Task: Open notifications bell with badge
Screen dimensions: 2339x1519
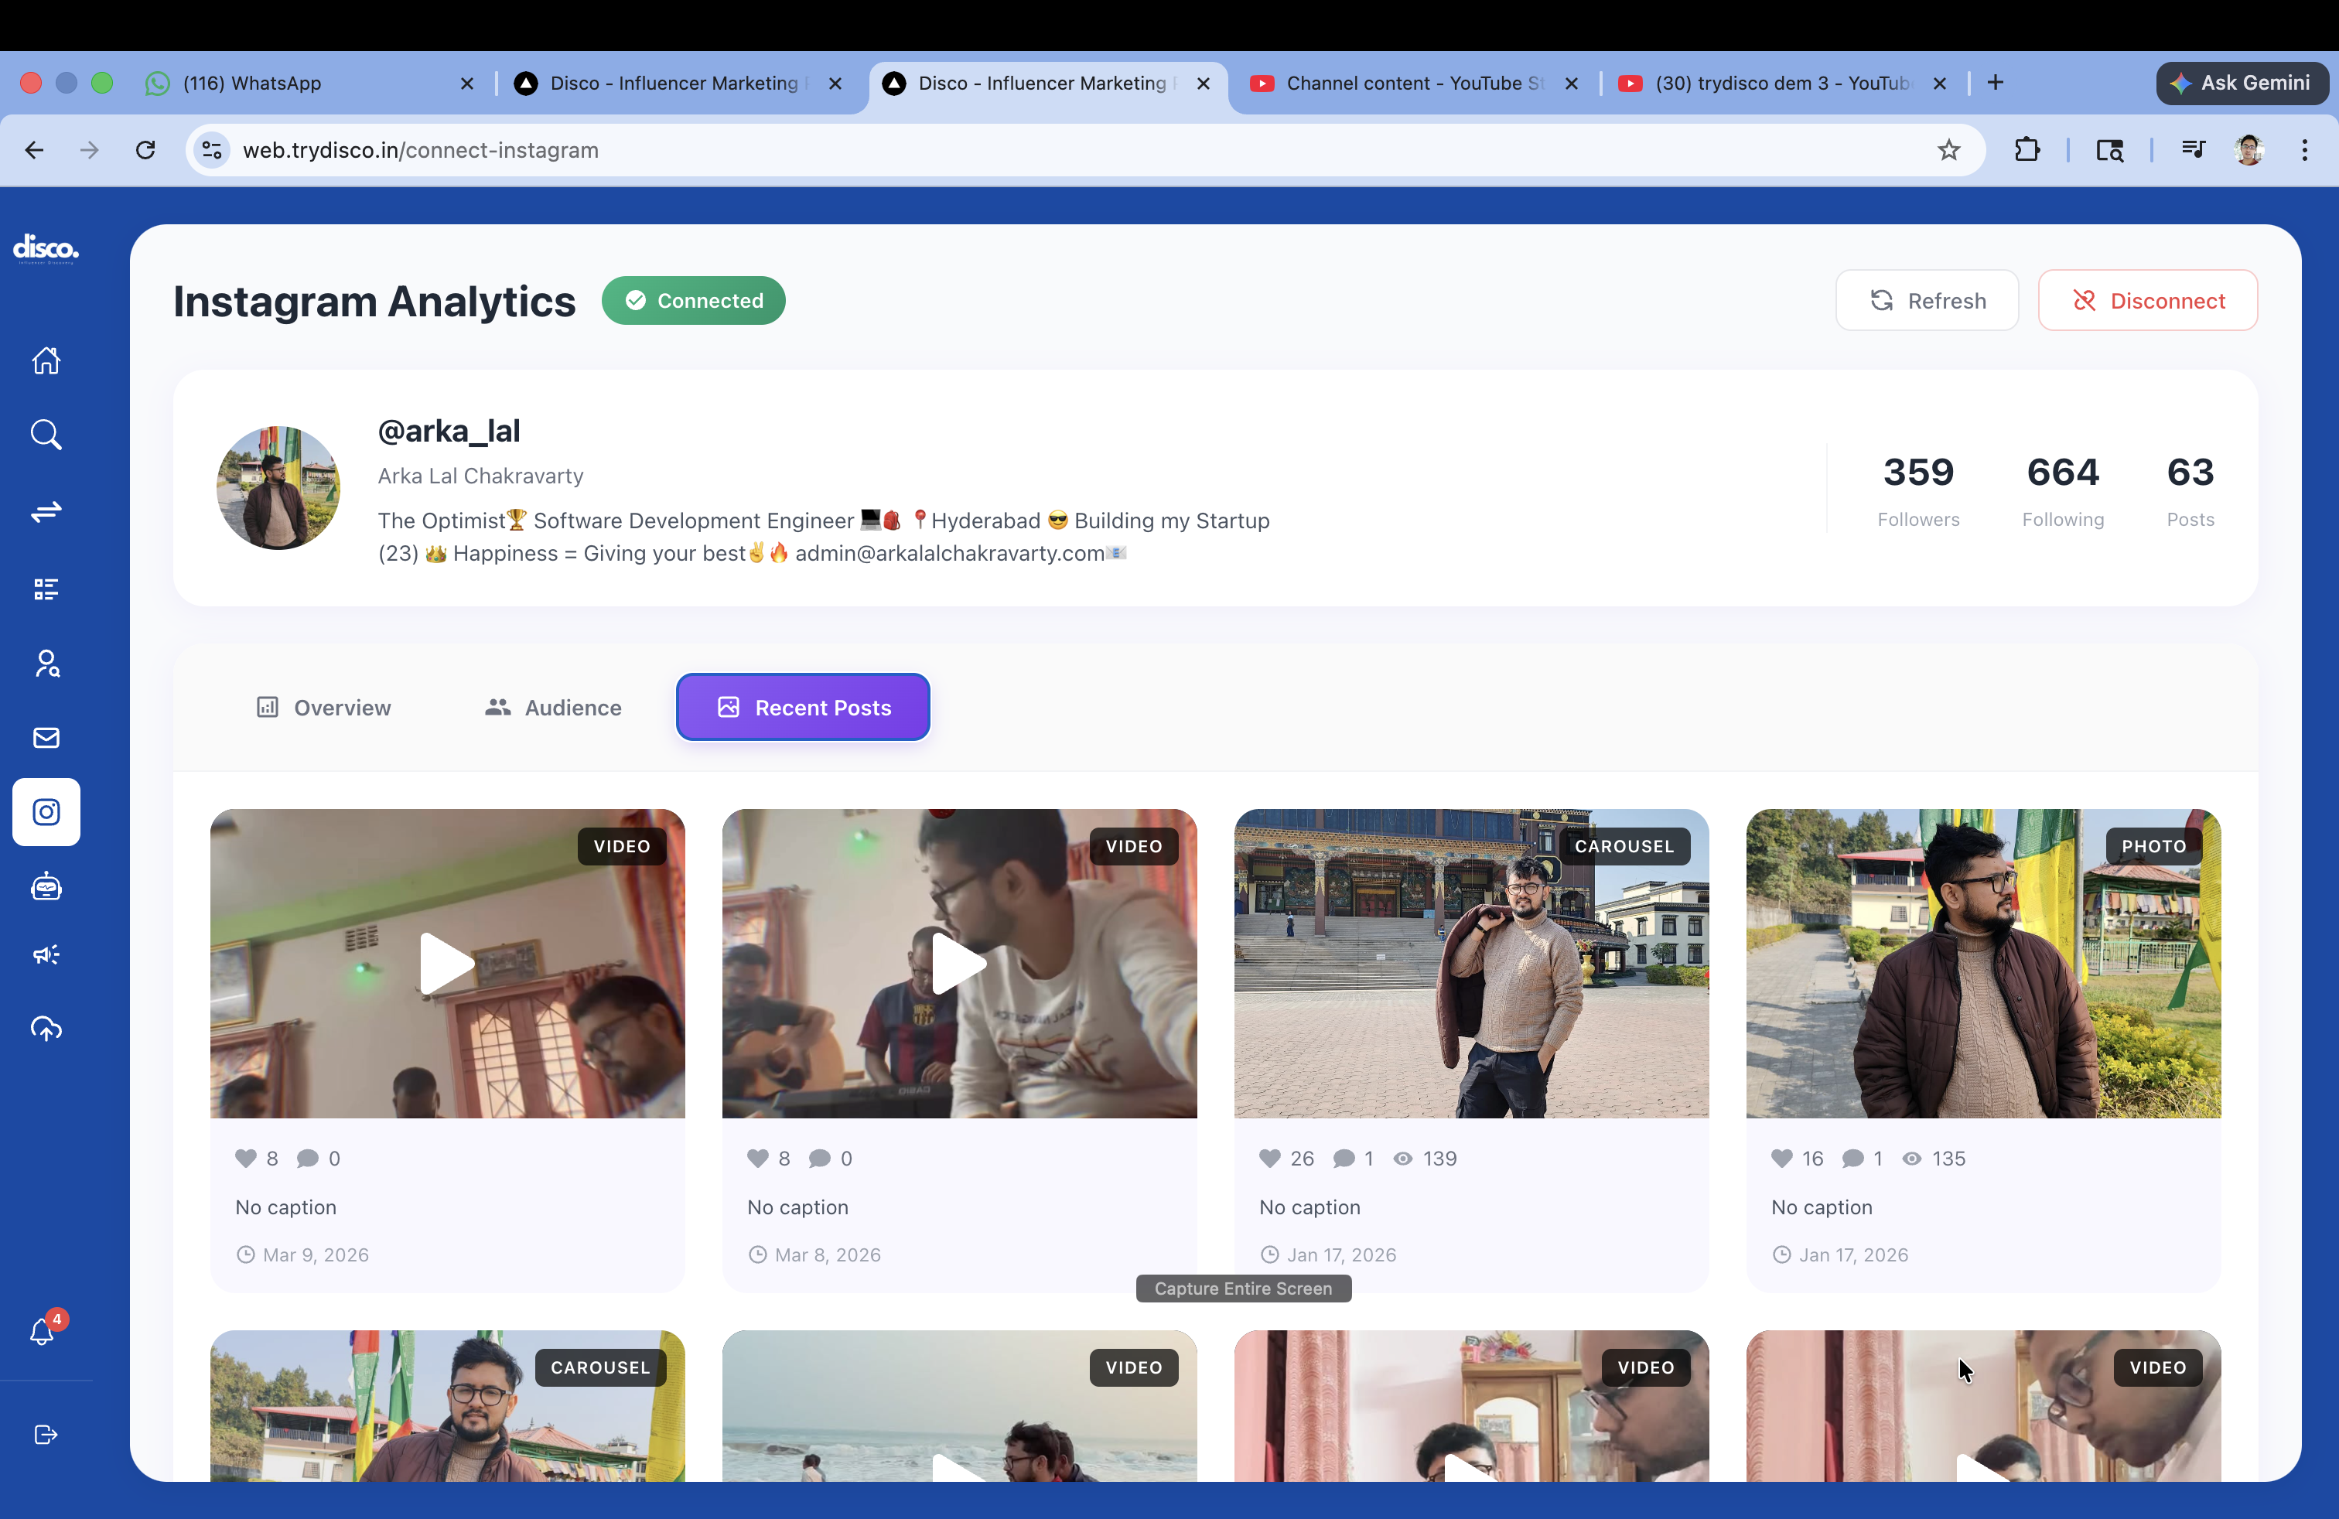Action: 43,1331
